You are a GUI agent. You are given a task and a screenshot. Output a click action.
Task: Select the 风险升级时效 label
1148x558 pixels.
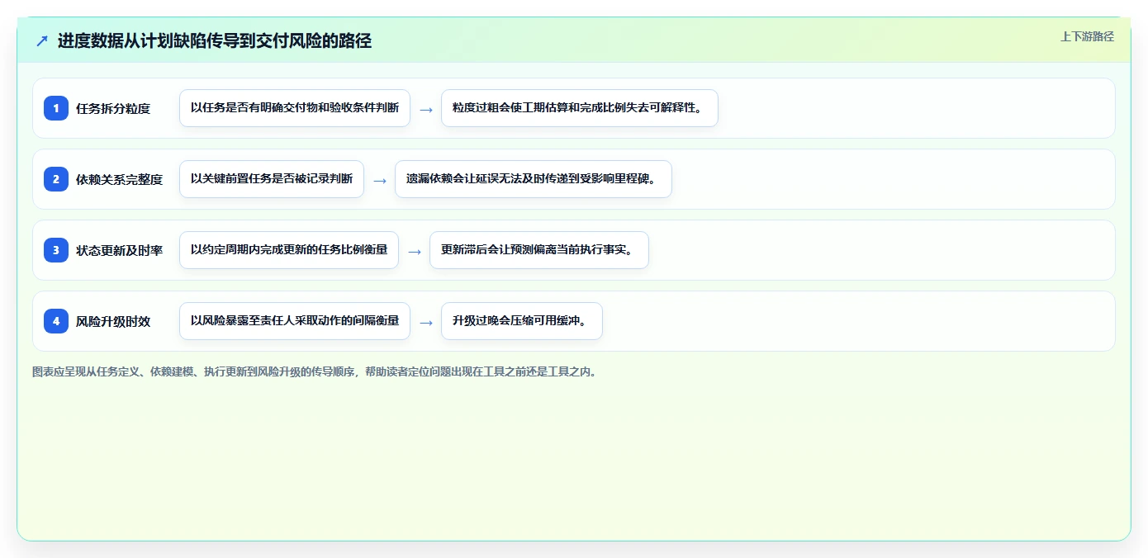[x=113, y=321]
